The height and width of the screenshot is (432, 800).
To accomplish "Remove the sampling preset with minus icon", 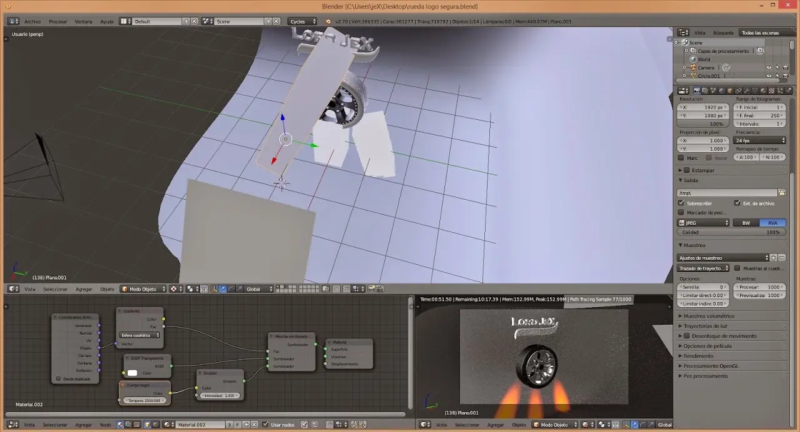I will tap(781, 258).
